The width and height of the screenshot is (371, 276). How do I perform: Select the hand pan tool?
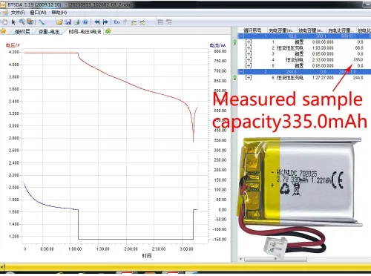[5, 22]
